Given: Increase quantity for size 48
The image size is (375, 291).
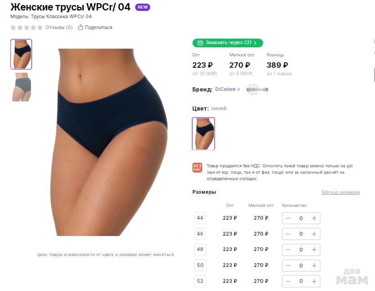Looking at the screenshot, I should coord(314,250).
